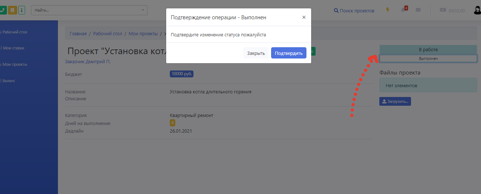Click the yellow 6 days badge
The width and height of the screenshot is (481, 194).
pyautogui.click(x=173, y=123)
